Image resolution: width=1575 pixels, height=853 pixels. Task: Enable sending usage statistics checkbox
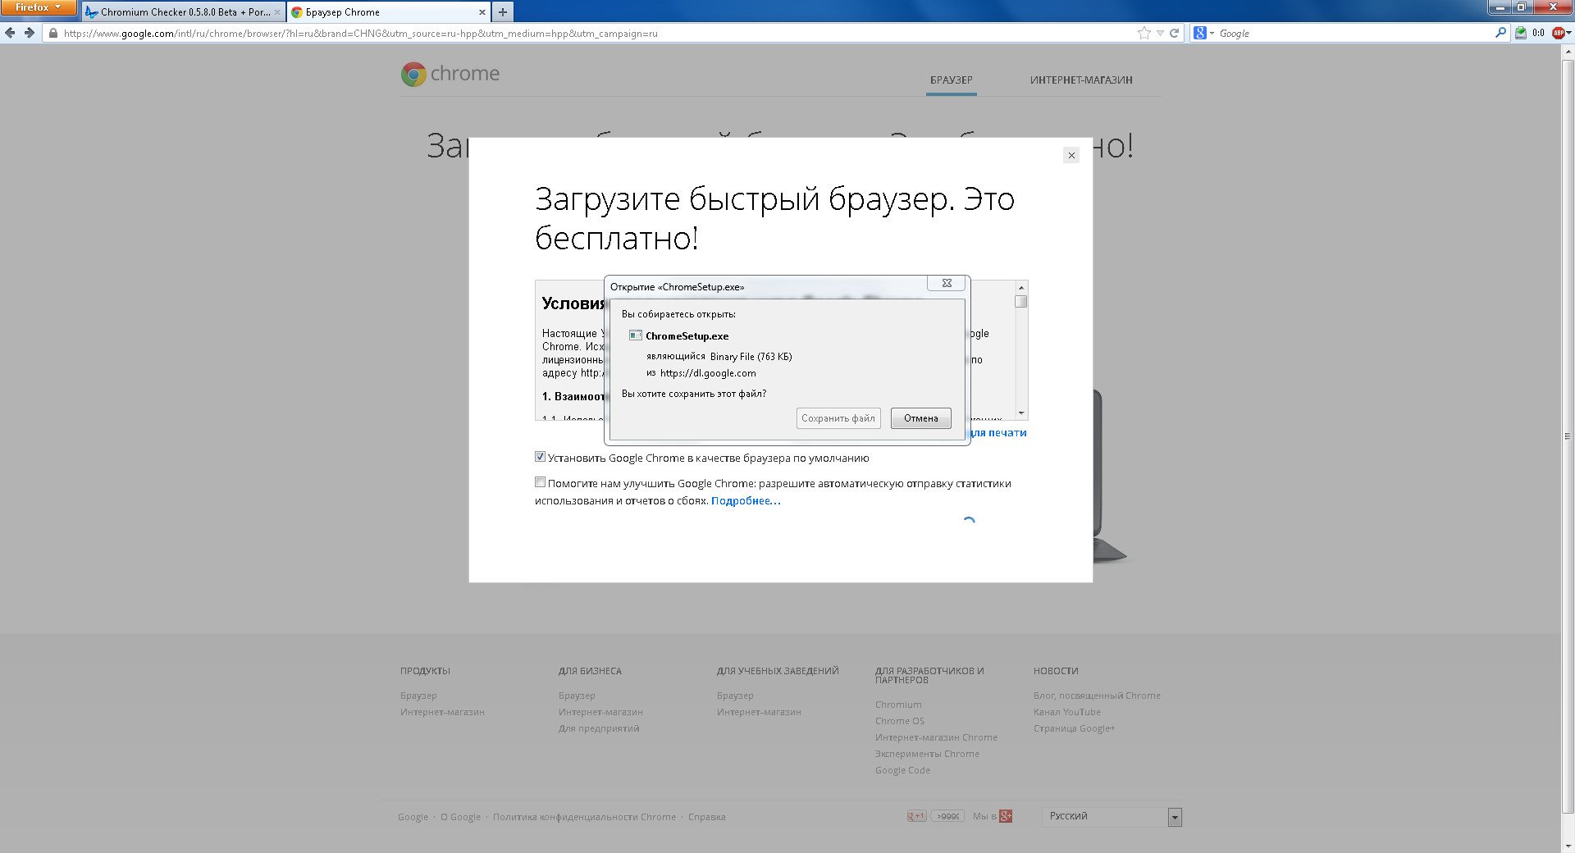point(540,482)
